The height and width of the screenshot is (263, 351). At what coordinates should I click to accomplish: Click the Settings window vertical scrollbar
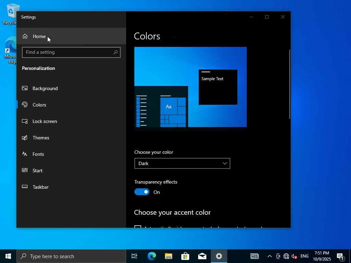point(289,84)
